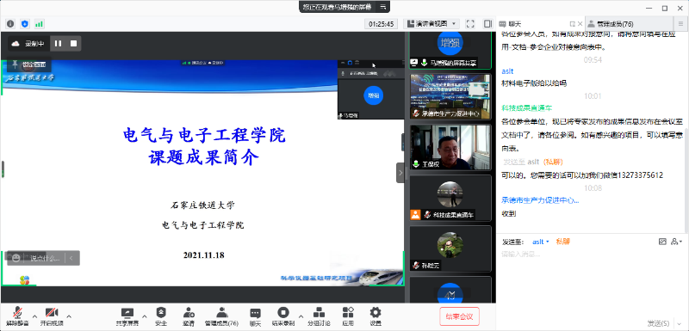Screen dimensions: 689x331
Task: Unmute the microphone (解除静音)
Action: 17,316
